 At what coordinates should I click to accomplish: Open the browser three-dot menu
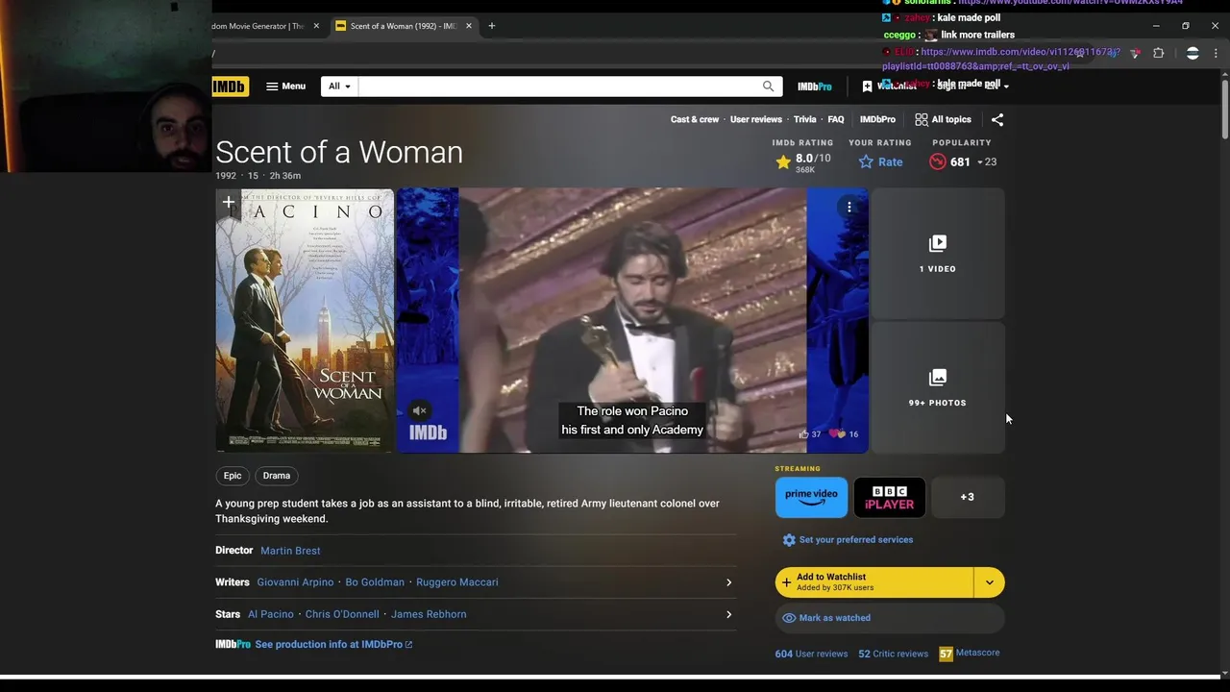(1216, 53)
